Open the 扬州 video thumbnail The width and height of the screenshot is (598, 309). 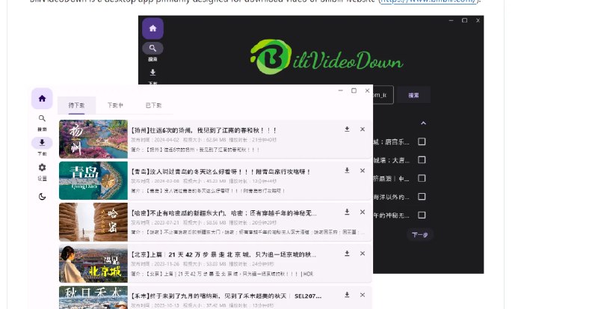93,139
